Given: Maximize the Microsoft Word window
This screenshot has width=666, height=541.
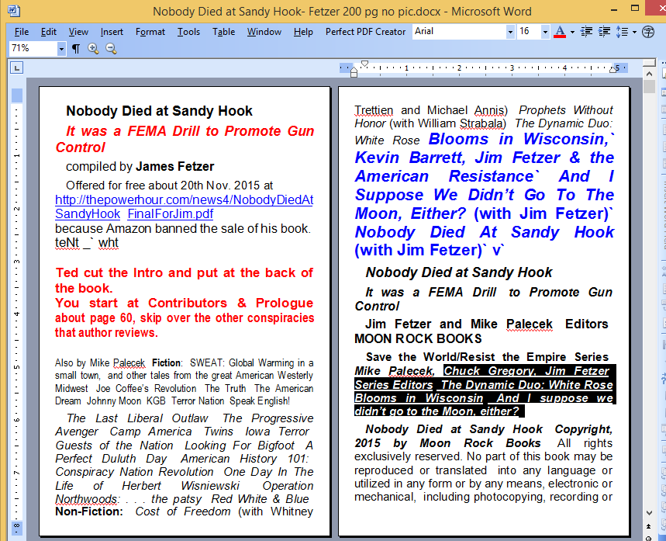Looking at the screenshot, I should click(635, 8).
